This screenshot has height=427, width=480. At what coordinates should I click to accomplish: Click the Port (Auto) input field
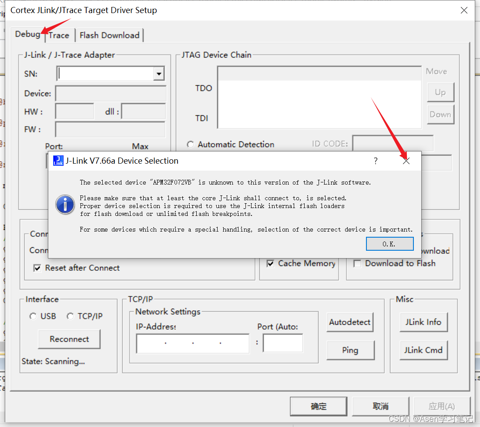(283, 343)
